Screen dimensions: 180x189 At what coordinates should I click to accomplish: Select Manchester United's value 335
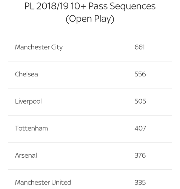click(140, 183)
